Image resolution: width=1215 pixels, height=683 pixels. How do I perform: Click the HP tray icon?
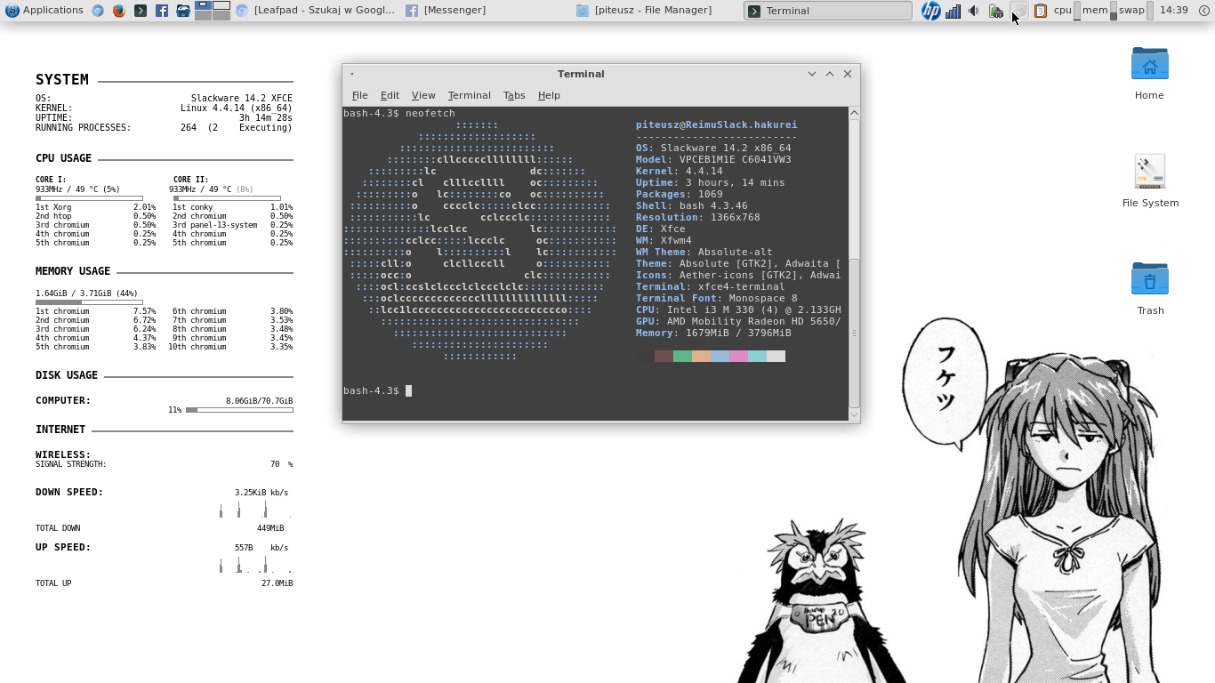coord(930,11)
